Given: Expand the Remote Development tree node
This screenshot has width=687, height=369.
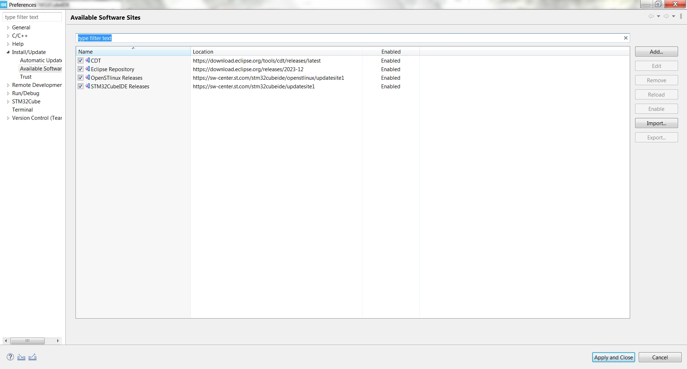Looking at the screenshot, I should click(x=8, y=85).
